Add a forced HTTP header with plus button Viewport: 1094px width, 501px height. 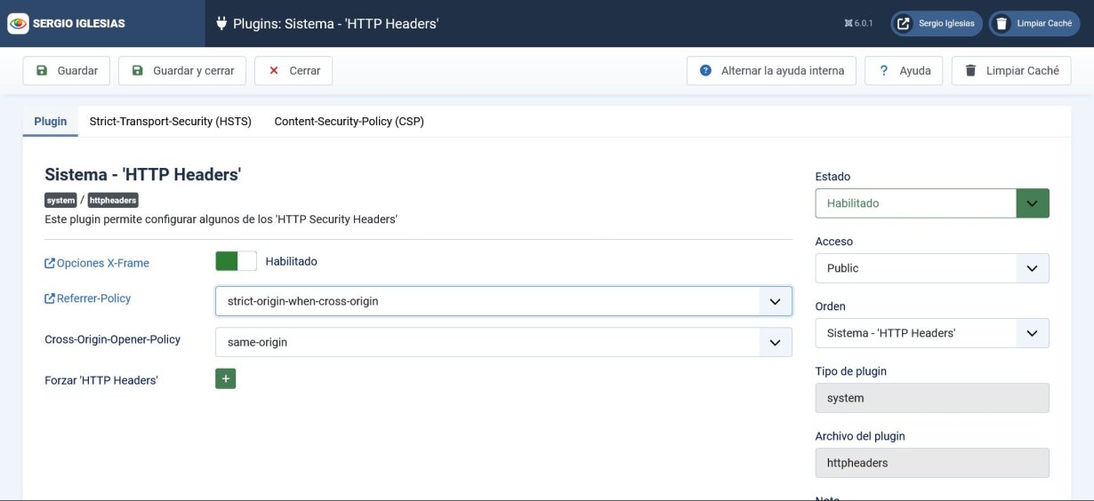coord(225,378)
